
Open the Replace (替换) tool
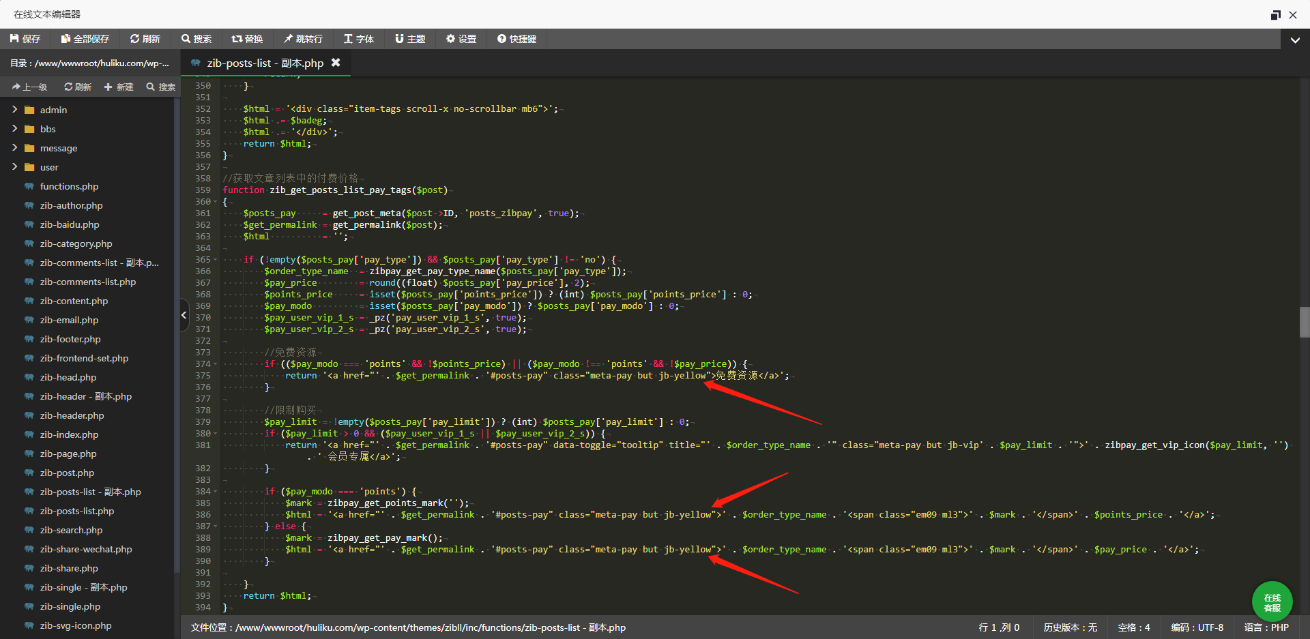(x=247, y=39)
